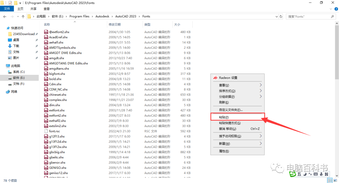Click the AMDTSymbols.shx file icon

46,47
